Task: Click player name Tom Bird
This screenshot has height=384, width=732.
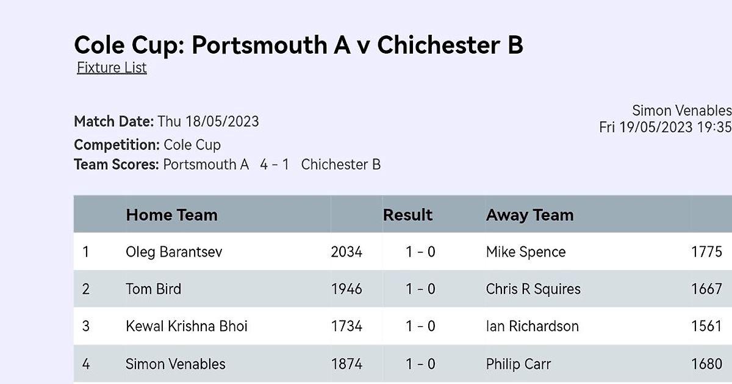Action: click(153, 289)
